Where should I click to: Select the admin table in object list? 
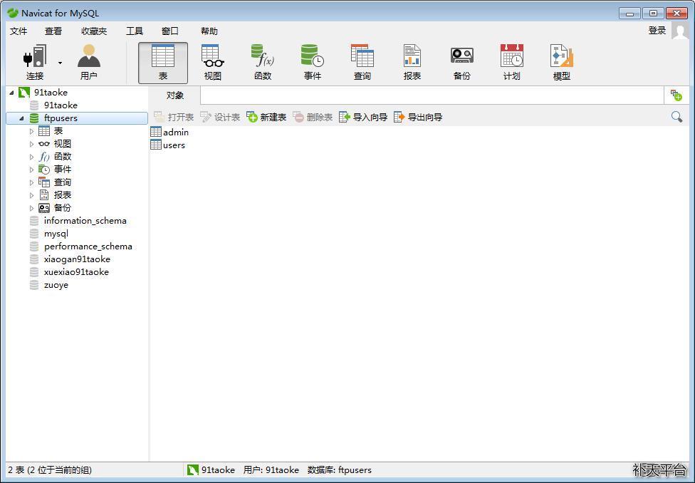point(169,133)
